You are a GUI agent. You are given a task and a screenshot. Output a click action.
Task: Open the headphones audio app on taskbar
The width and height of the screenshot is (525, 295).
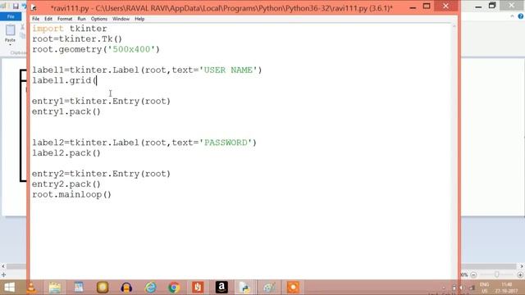[126, 288]
